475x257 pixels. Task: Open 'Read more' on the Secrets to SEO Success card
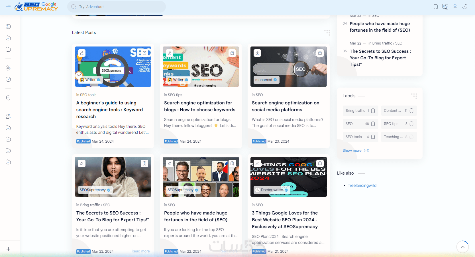click(141, 251)
